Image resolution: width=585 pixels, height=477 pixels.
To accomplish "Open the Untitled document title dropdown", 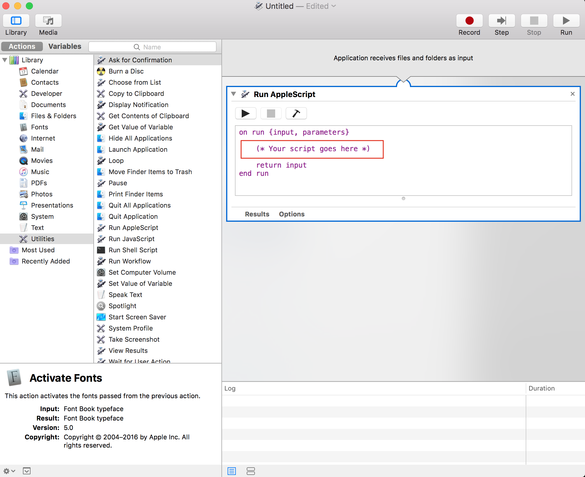I will click(x=334, y=6).
